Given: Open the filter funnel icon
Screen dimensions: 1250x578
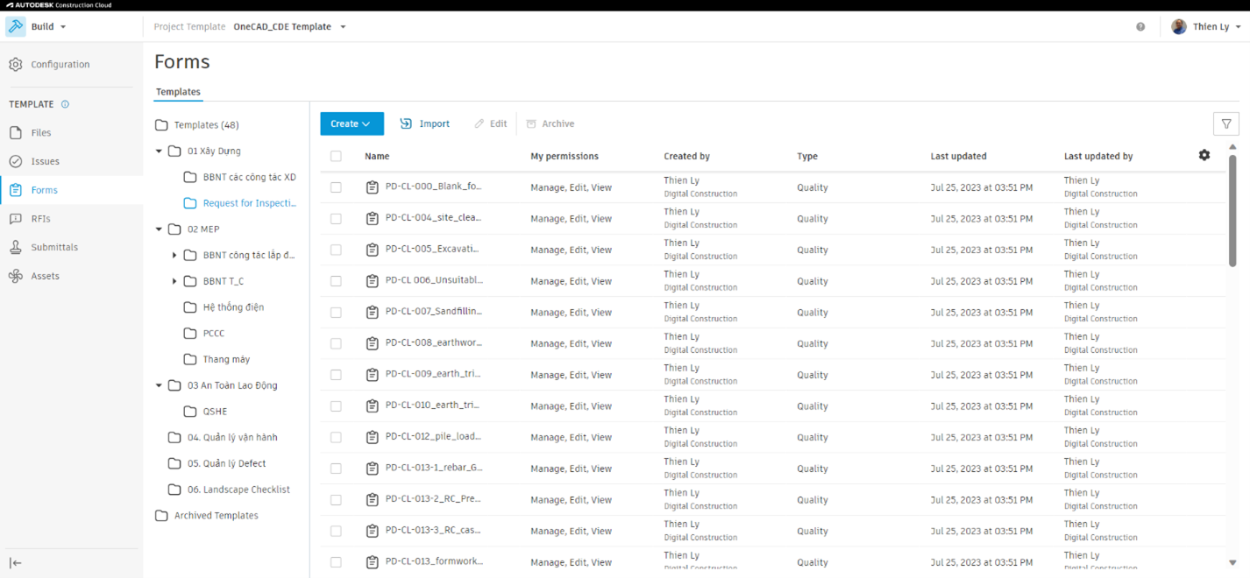Looking at the screenshot, I should click(x=1226, y=124).
